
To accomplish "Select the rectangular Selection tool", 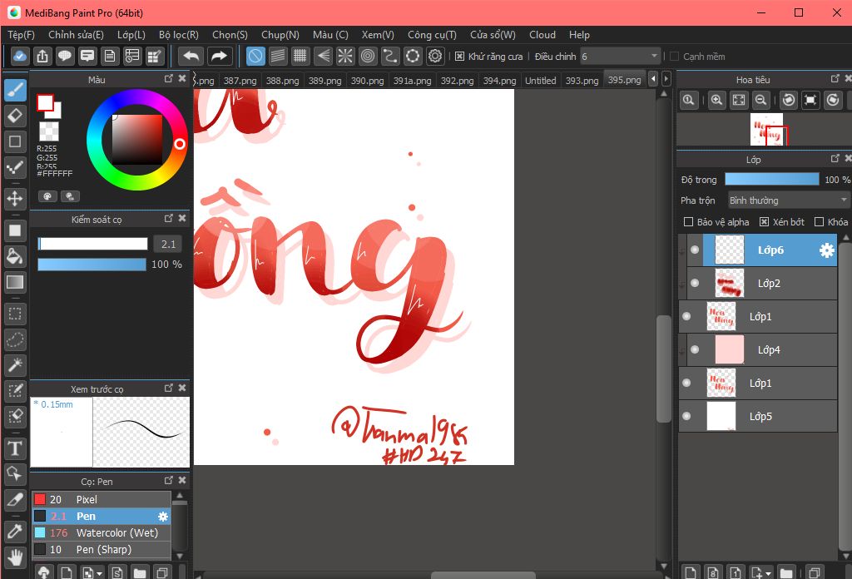I will click(15, 314).
